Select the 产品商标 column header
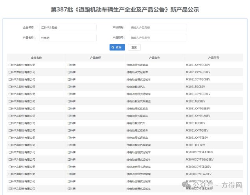 pos(96,58)
